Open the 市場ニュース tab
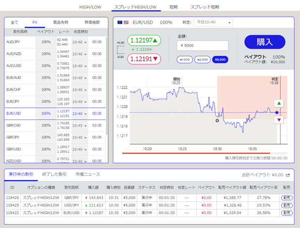300x228 pixels. (x=88, y=174)
